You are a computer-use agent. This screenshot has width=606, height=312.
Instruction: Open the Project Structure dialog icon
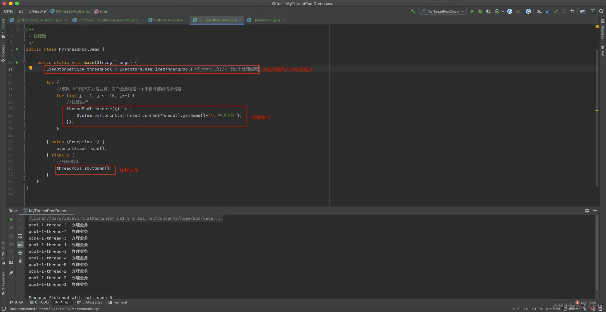pyautogui.click(x=583, y=11)
